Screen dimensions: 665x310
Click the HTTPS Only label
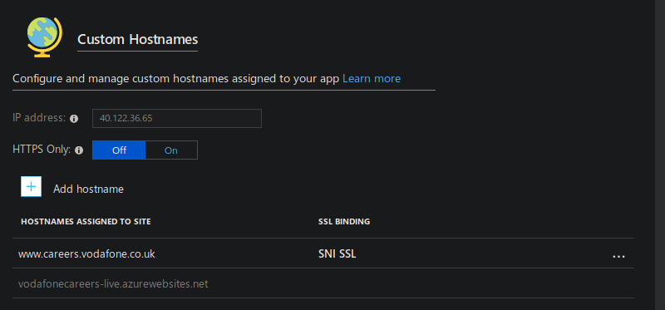click(x=42, y=150)
